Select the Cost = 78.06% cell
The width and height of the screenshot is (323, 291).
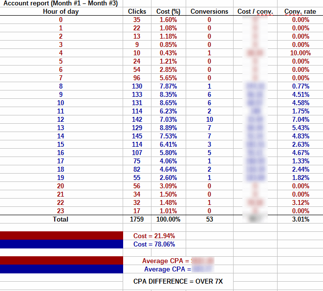pos(154,244)
